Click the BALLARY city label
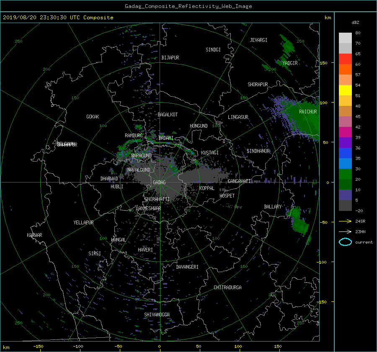The image size is (377, 352). (273, 207)
